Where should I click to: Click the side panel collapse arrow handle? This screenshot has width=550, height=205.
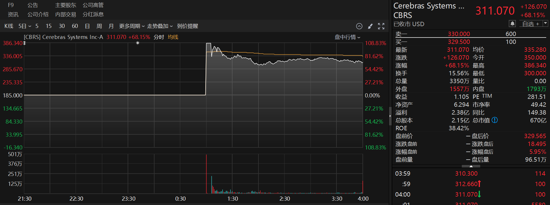point(390,116)
